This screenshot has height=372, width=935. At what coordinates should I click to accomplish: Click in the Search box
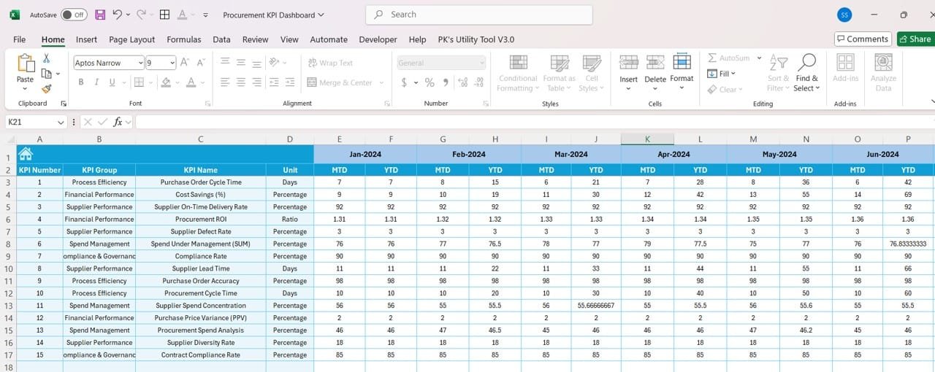[x=478, y=15]
